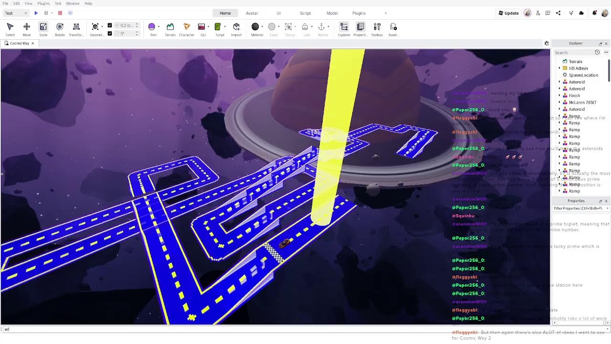The width and height of the screenshot is (611, 344).
Task: Open the Terrain editor
Action: point(170,29)
